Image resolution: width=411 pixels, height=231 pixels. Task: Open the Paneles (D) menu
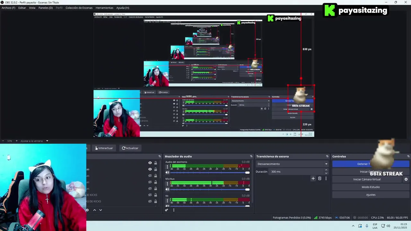[46, 8]
